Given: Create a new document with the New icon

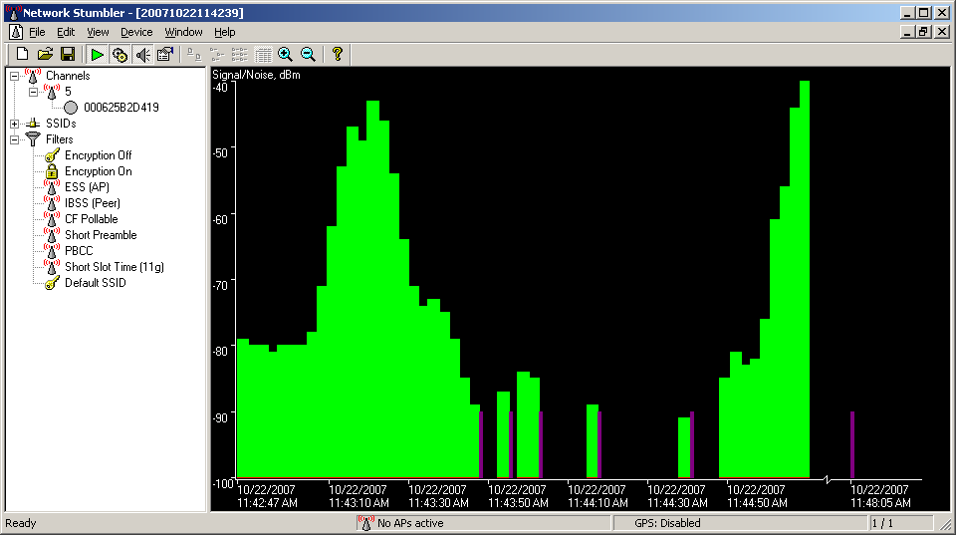Looking at the screenshot, I should [x=22, y=54].
